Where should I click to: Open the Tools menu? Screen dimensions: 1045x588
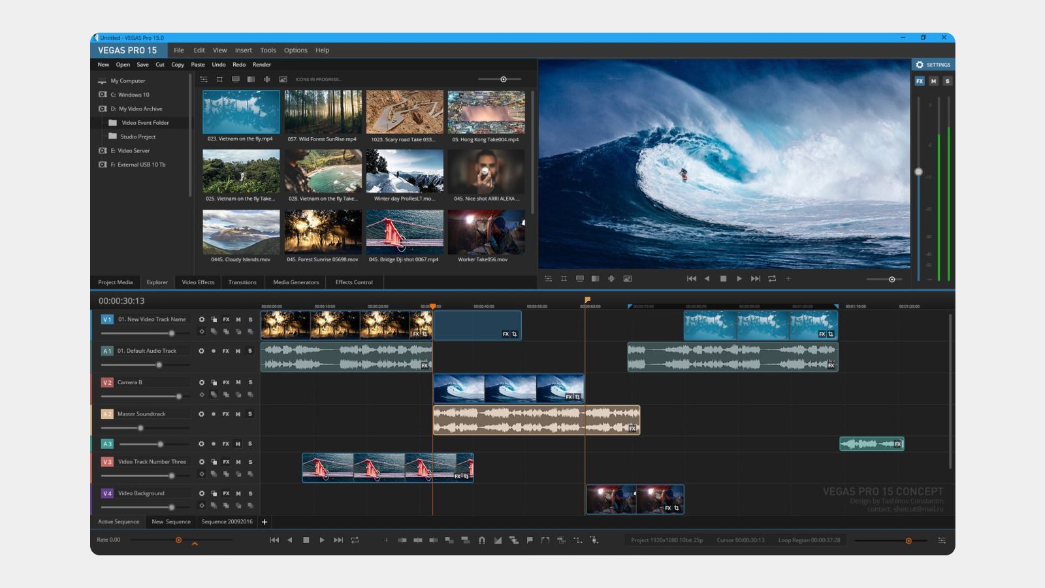pyautogui.click(x=268, y=50)
